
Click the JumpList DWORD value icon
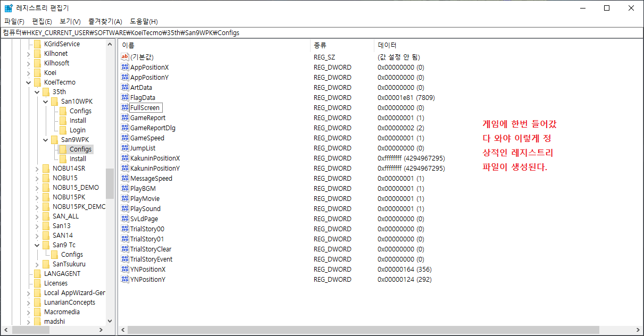point(125,148)
